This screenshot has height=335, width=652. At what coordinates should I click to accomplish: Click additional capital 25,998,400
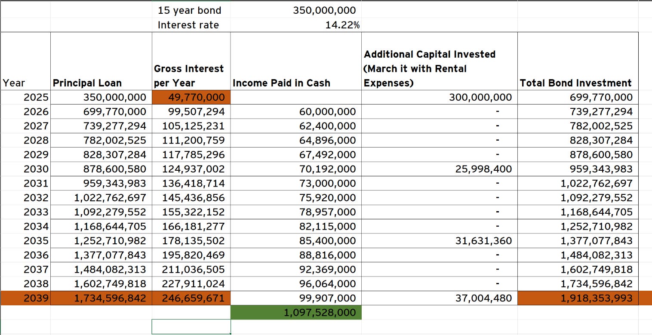pos(439,169)
